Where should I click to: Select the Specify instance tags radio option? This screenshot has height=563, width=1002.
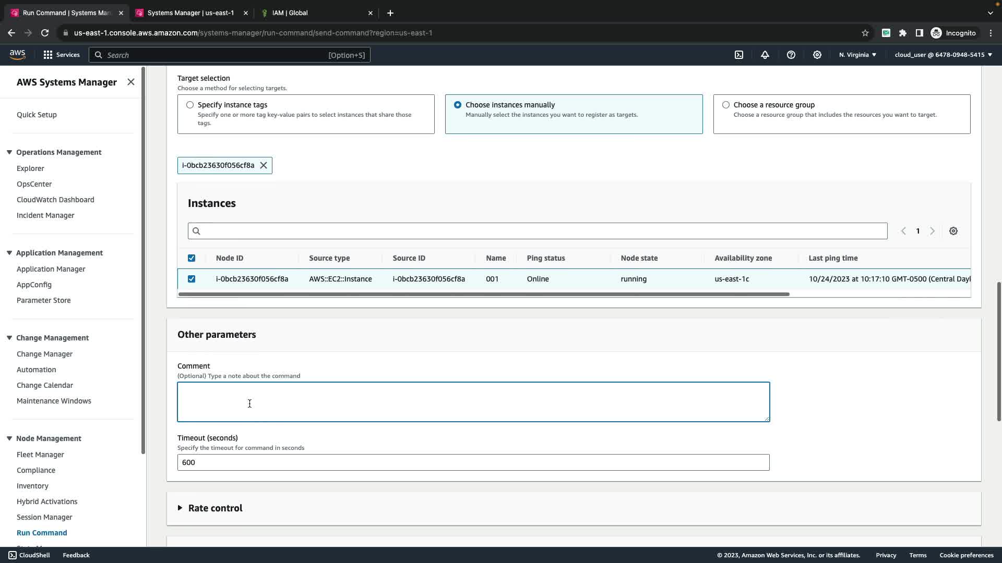point(190,105)
